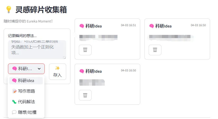
Task: Click the 科研Idea title on the bottom card
Action: tap(93, 71)
